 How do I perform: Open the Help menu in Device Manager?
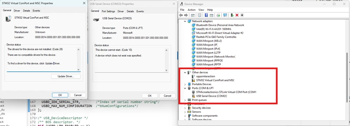[210, 10]
